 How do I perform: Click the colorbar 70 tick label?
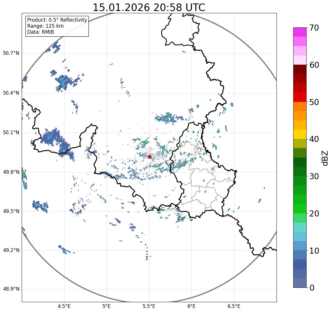(314, 28)
